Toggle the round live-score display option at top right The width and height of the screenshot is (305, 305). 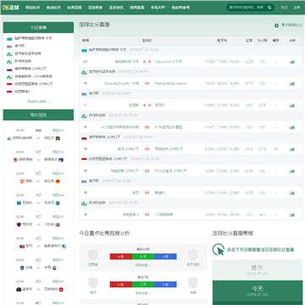click(276, 25)
